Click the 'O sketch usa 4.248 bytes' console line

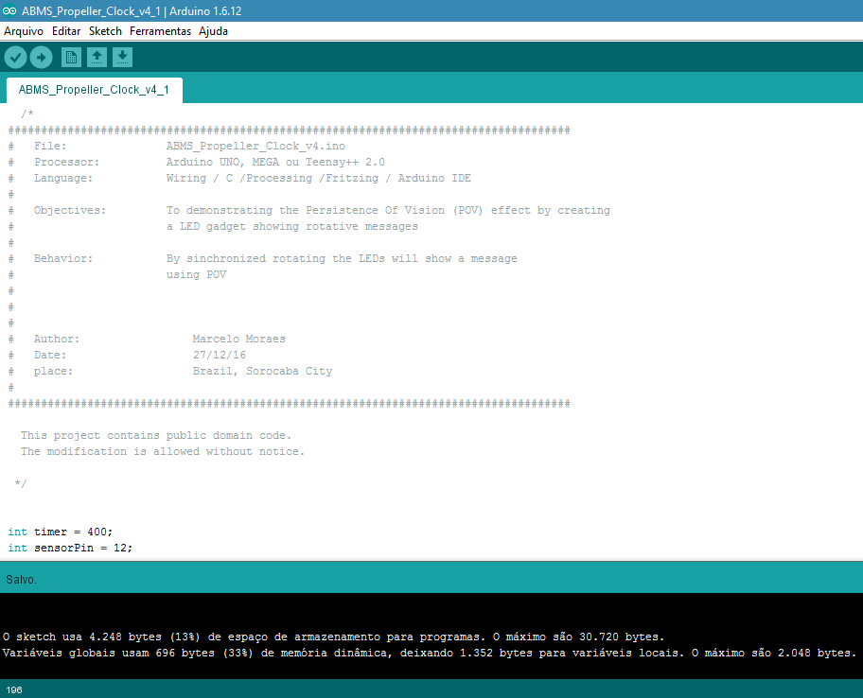333,637
